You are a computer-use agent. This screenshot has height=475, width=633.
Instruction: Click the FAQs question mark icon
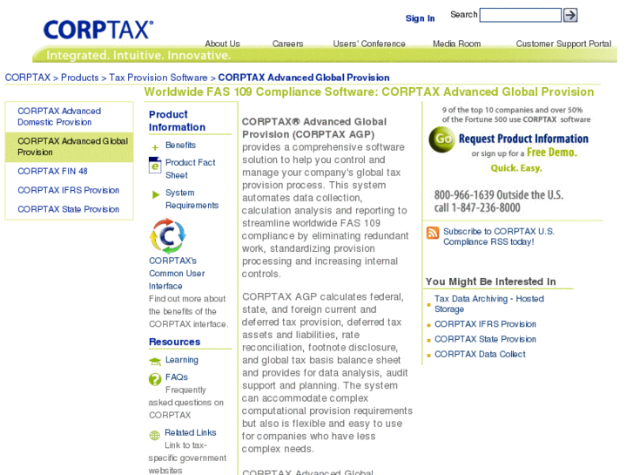coord(155,379)
